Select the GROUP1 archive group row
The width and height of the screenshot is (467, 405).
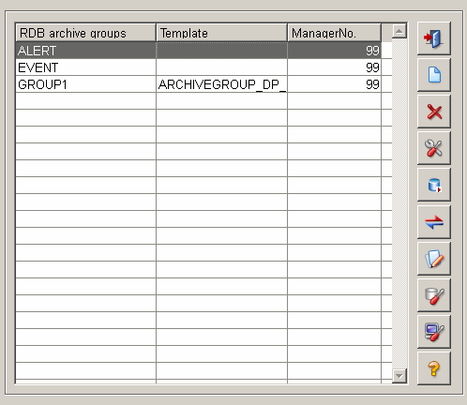[199, 84]
